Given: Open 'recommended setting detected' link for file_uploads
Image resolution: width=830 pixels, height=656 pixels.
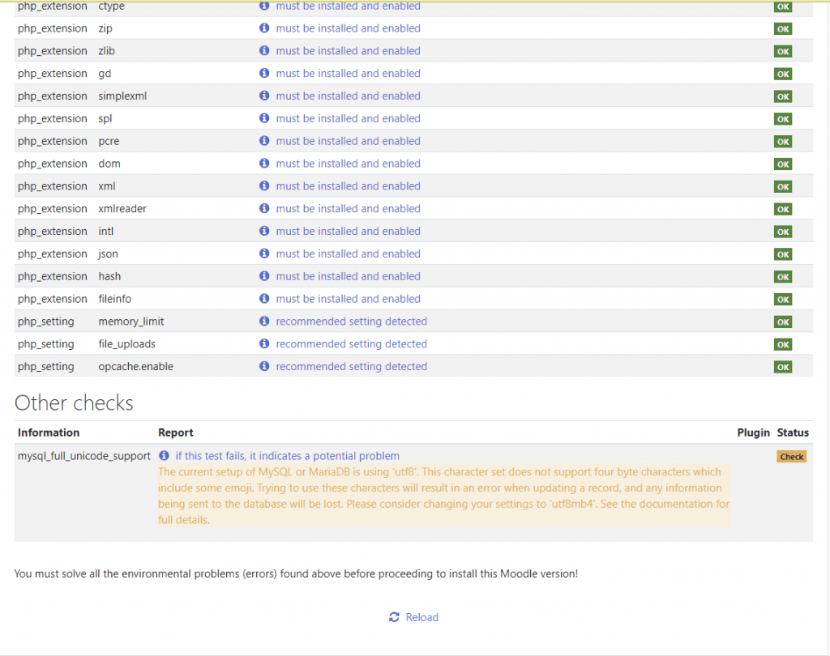Looking at the screenshot, I should [352, 344].
